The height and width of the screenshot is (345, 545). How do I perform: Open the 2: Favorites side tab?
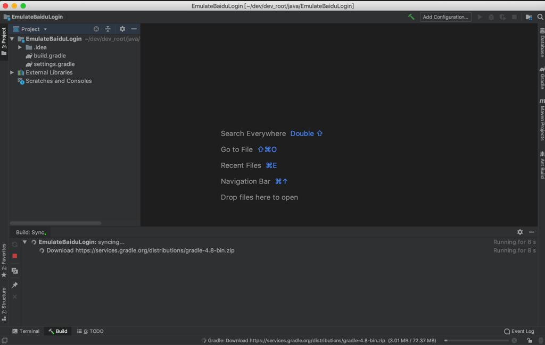tap(4, 260)
